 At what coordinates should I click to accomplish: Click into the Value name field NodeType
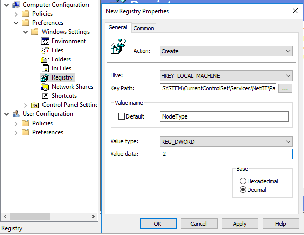[x=224, y=116]
